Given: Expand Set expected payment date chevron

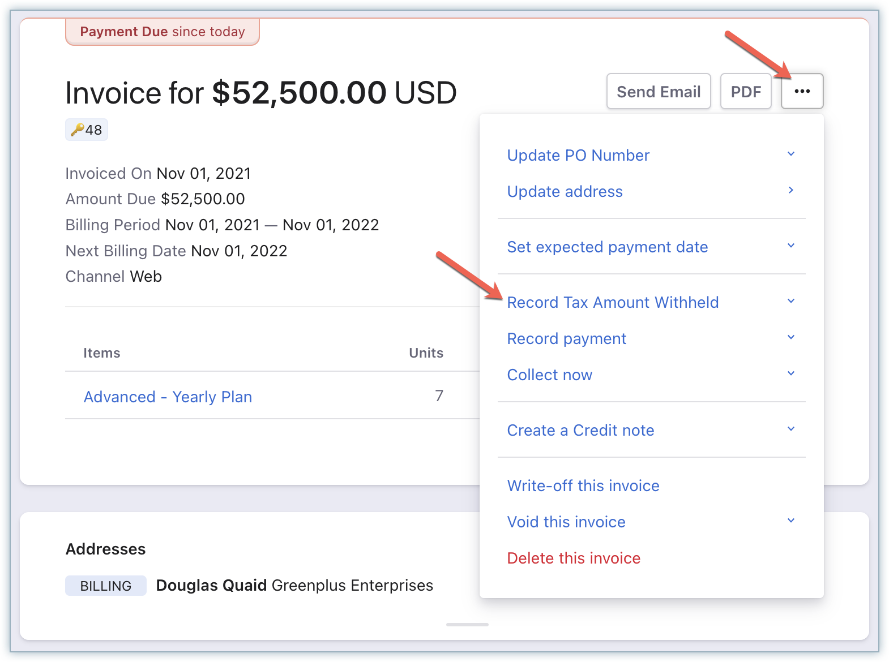Looking at the screenshot, I should coord(791,246).
